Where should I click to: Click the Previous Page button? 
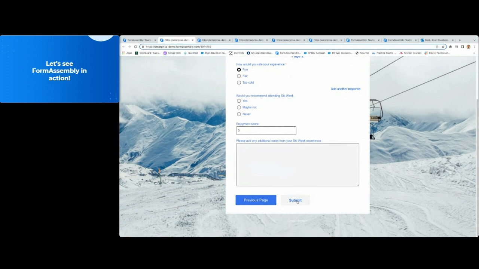pyautogui.click(x=256, y=200)
